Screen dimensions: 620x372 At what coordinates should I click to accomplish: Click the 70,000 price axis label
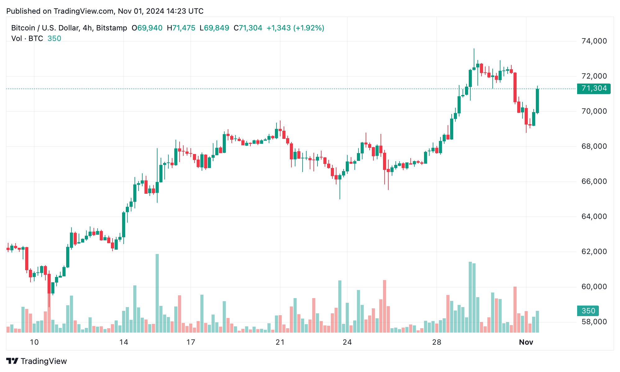click(x=594, y=111)
